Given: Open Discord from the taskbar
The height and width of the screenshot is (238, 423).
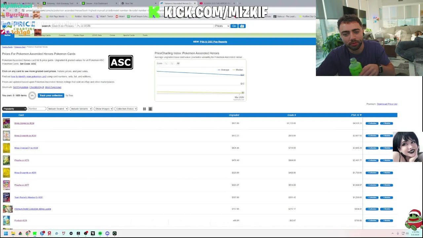Looking at the screenshot, I should (x=107, y=233).
